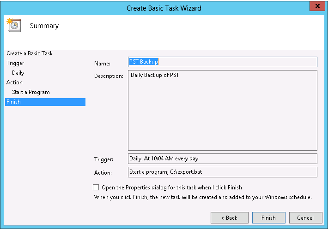
Task: Click the Name: label
Action: 102,64
